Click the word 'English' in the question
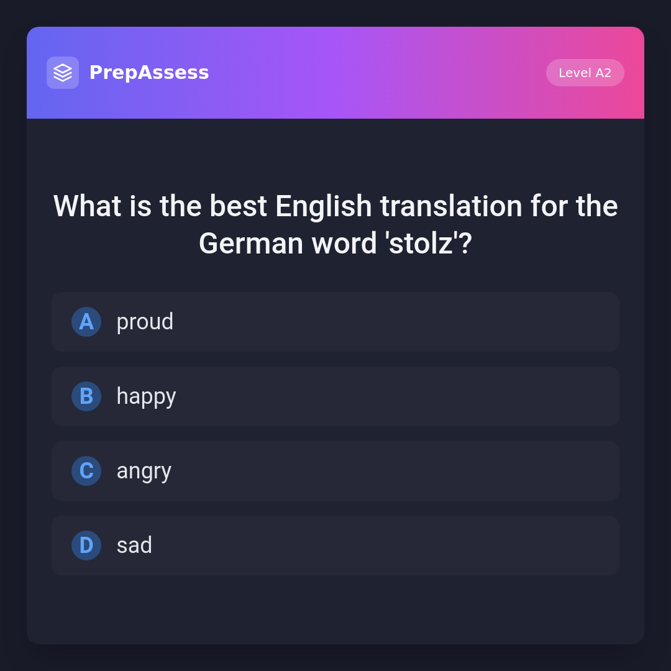Image resolution: width=671 pixels, height=671 pixels. pos(323,206)
